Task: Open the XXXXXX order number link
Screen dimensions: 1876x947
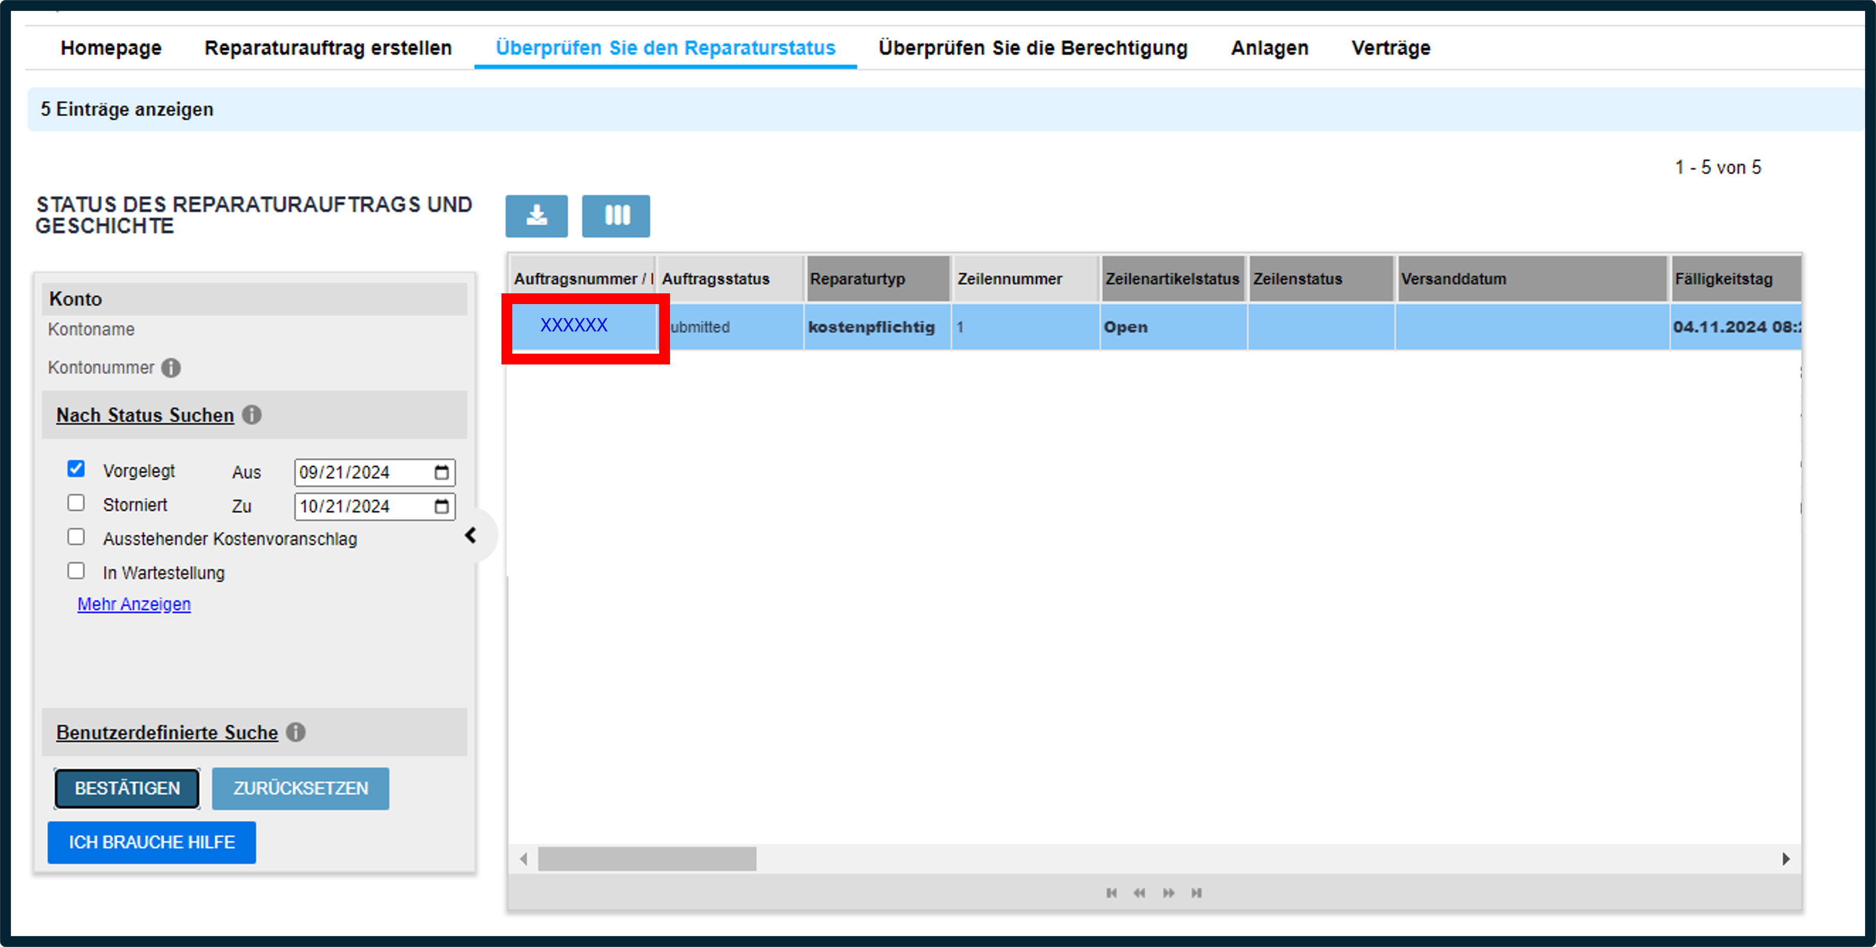Action: coord(574,326)
